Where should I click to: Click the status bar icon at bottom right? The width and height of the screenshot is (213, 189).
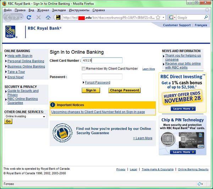click(200, 184)
